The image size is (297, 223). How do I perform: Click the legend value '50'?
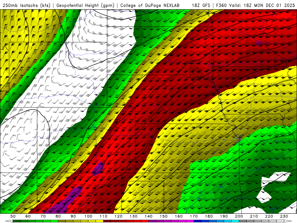click(13, 216)
